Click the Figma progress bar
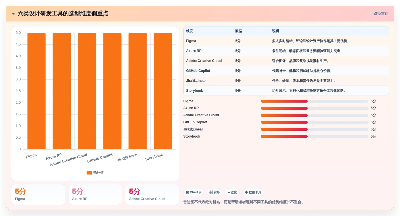 (314, 101)
